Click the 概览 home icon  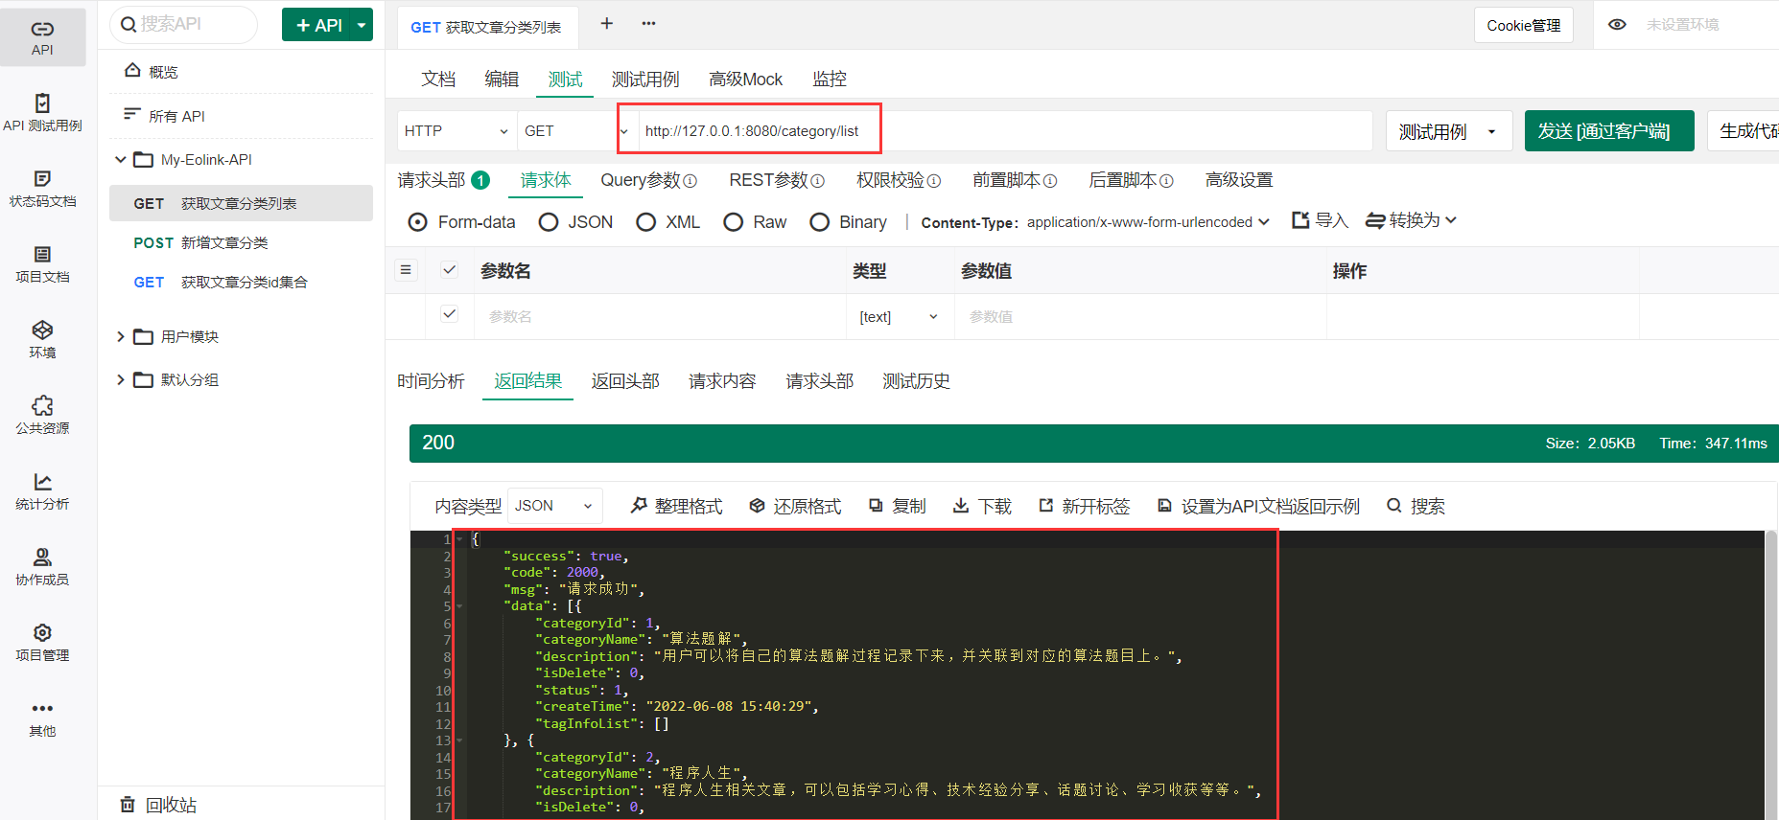pos(133,71)
